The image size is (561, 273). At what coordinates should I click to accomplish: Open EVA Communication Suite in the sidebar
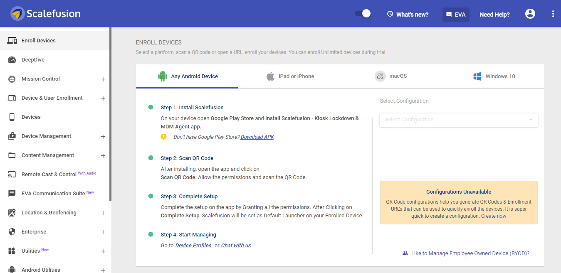coord(55,194)
